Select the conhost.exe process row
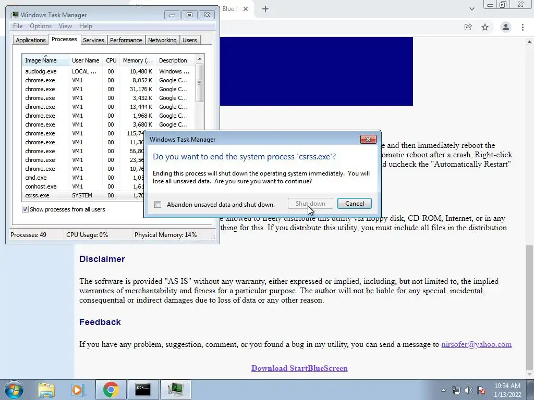The width and height of the screenshot is (534, 400). [83, 186]
